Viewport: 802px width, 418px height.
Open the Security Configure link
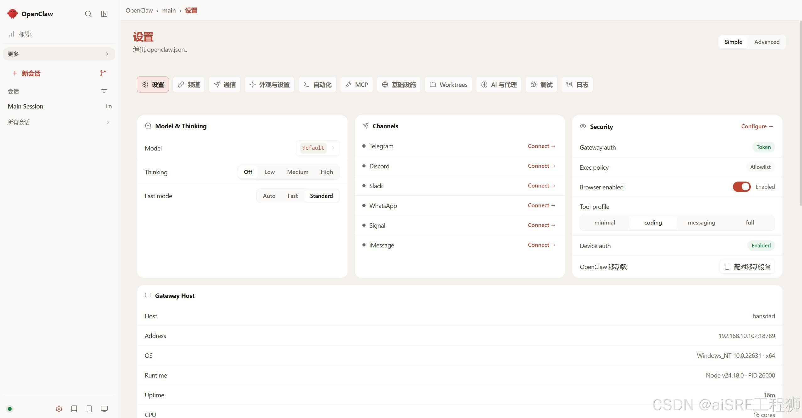pyautogui.click(x=757, y=126)
